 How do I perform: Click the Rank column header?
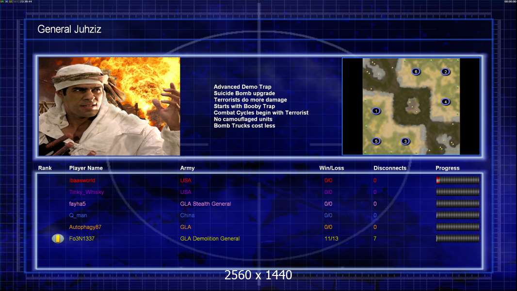pos(45,168)
